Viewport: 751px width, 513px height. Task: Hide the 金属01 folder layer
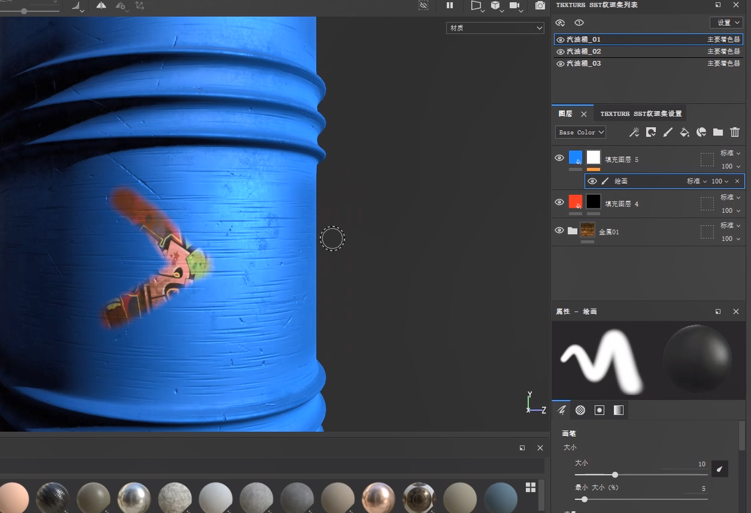pyautogui.click(x=560, y=230)
